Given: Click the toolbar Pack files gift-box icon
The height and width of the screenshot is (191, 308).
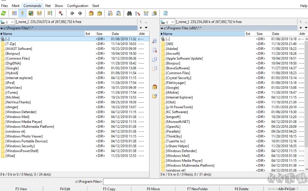Looking at the screenshot, I should pyautogui.click(x=91, y=13).
